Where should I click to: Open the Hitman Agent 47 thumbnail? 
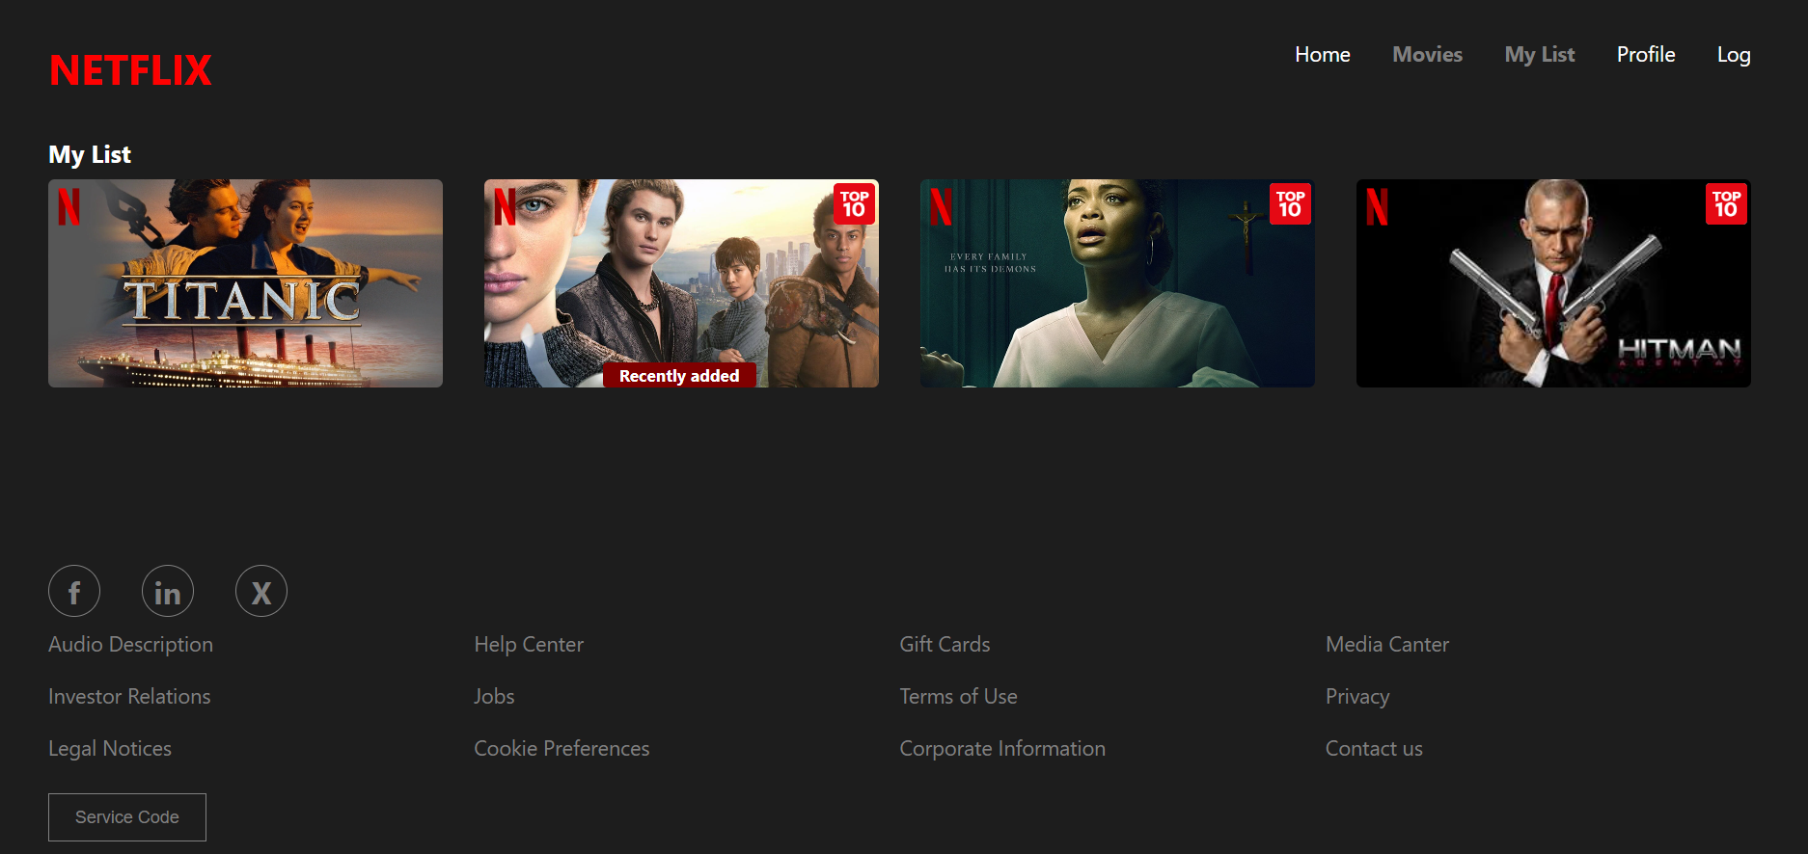tap(1552, 283)
